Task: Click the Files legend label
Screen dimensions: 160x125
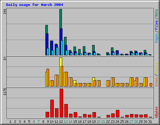Action: point(157,25)
